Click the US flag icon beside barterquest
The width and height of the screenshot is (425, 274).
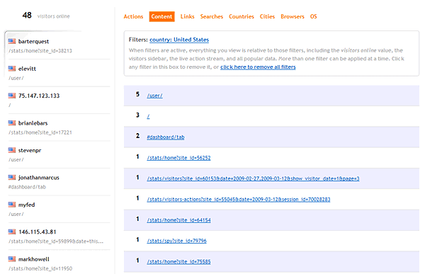point(12,41)
